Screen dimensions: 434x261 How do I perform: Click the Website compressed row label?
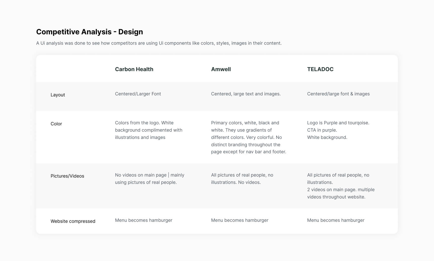(73, 221)
